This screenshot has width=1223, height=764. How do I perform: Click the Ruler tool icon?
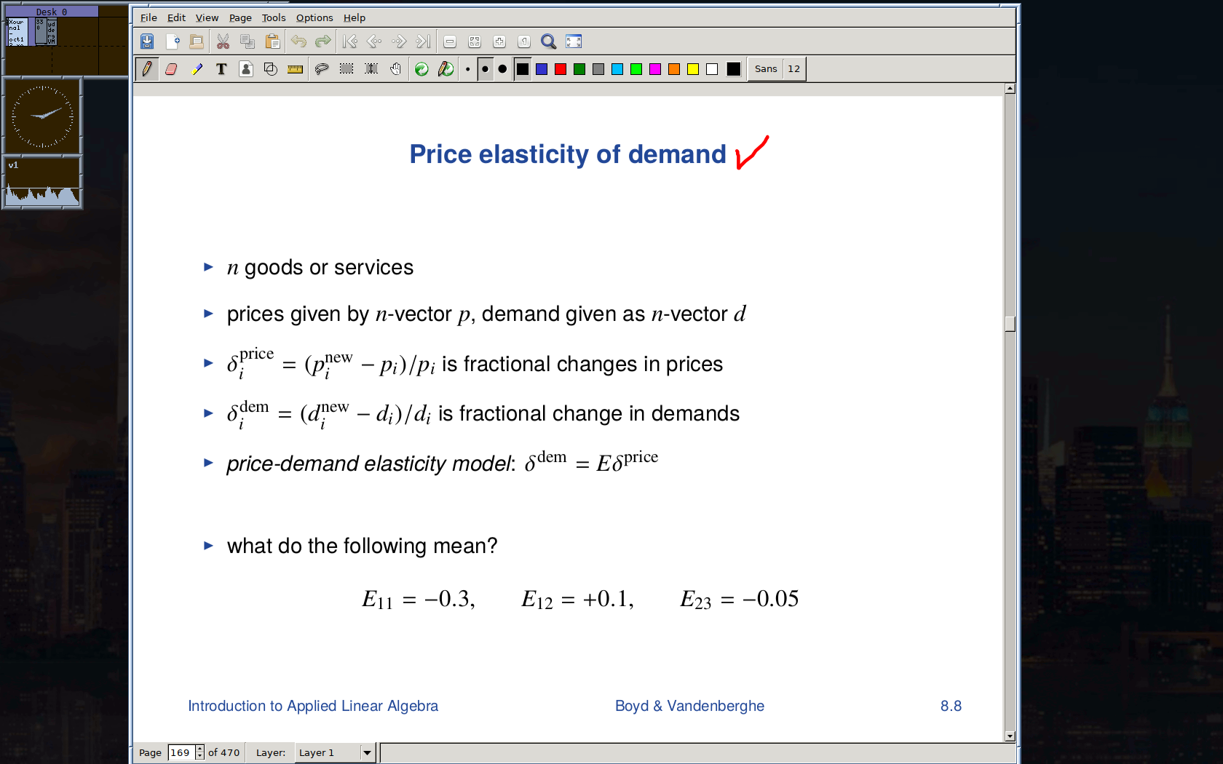point(295,69)
